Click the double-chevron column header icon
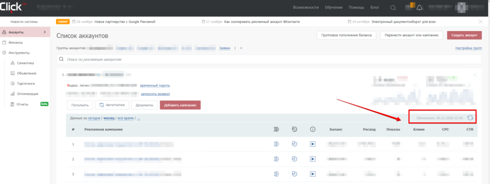 pos(276,129)
